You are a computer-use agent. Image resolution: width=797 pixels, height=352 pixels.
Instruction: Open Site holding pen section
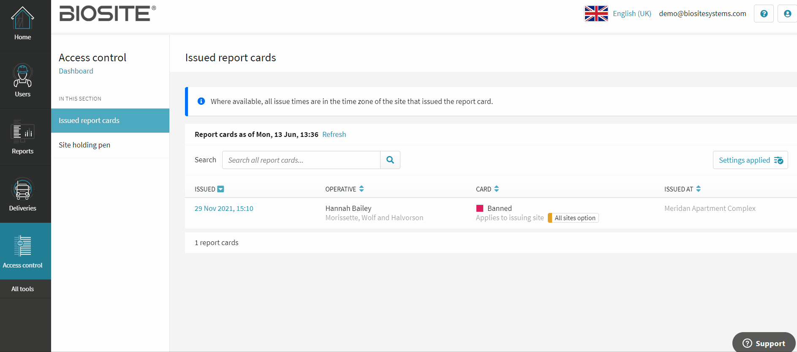(x=84, y=145)
